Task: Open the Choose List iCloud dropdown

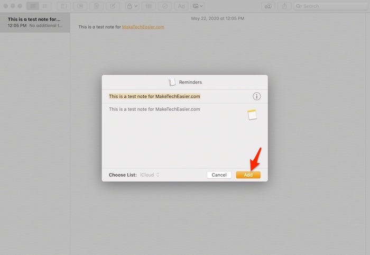Action: pyautogui.click(x=150, y=175)
